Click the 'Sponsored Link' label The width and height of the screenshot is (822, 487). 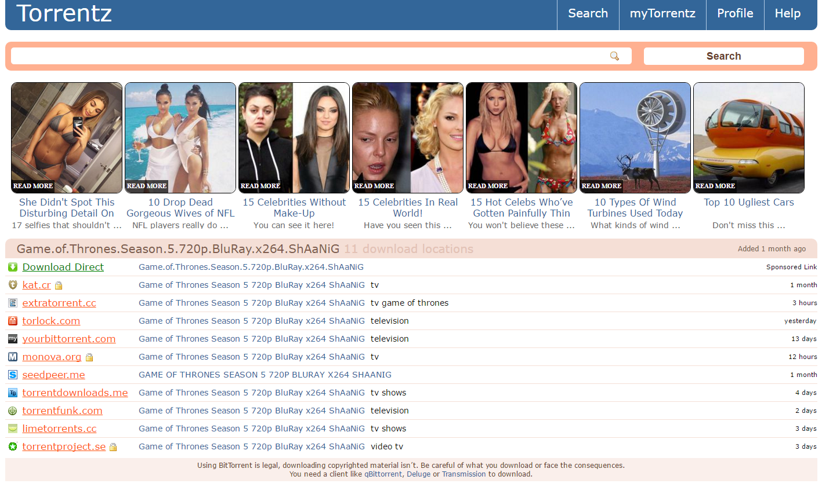point(791,267)
